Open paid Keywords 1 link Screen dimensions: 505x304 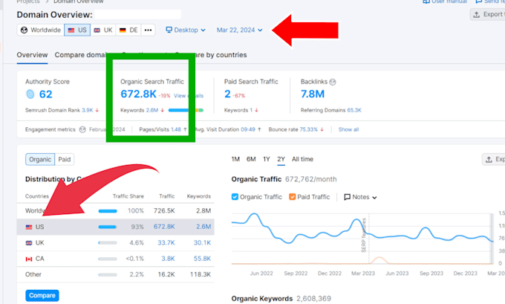point(251,110)
